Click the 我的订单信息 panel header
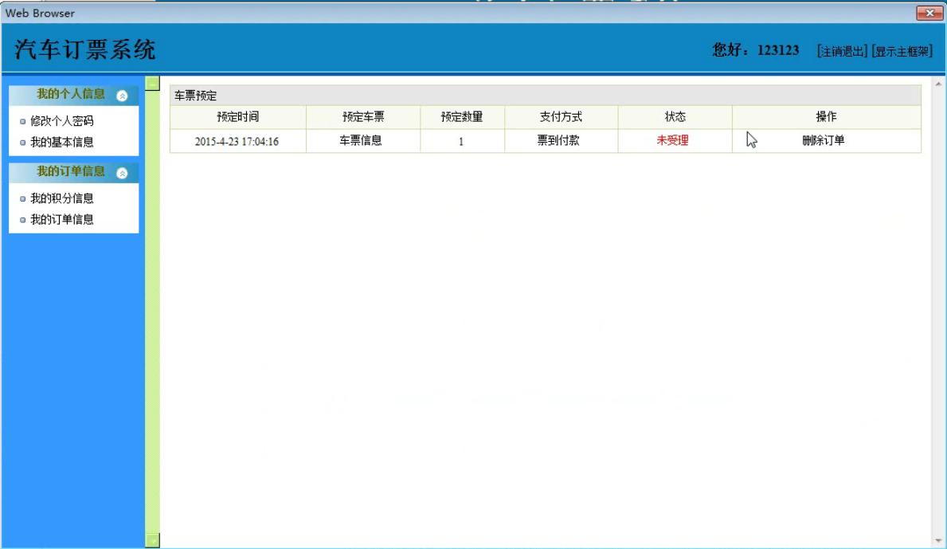Screen dimensions: 947x549 click(x=74, y=173)
